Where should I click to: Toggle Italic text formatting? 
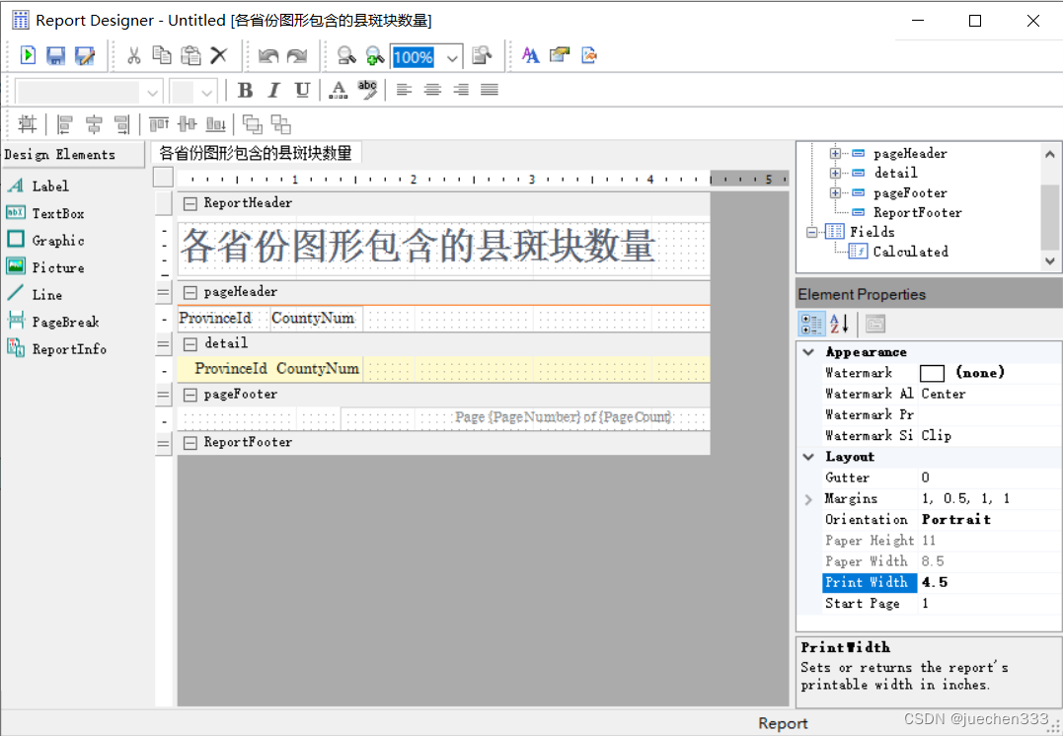coord(274,91)
